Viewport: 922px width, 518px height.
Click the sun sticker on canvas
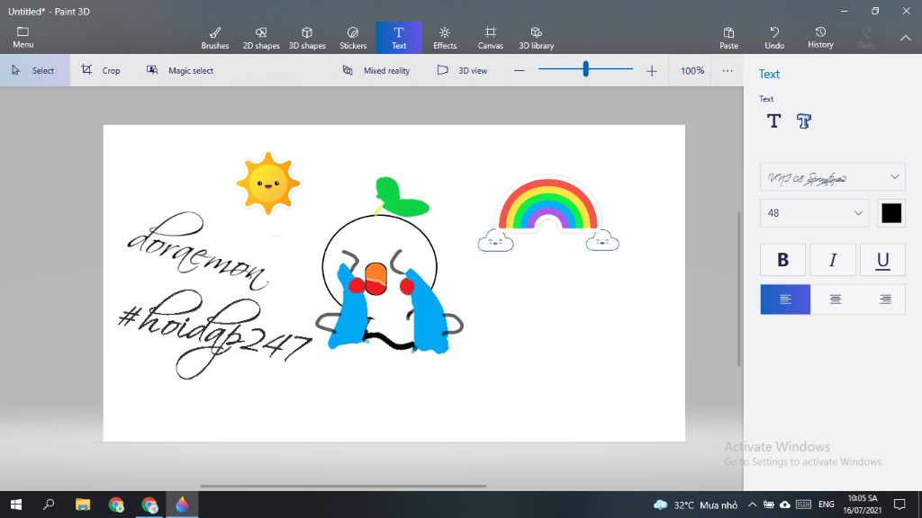point(268,183)
